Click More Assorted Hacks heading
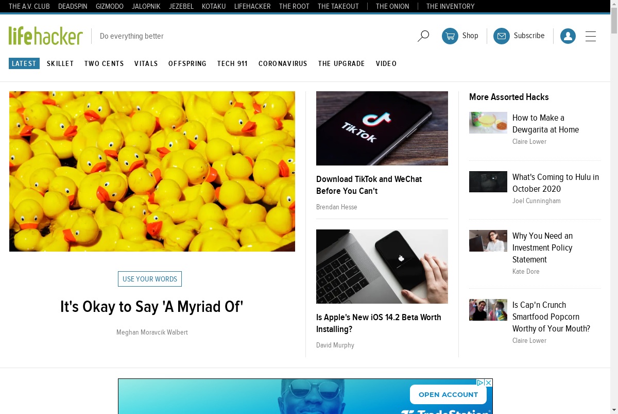618x414 pixels. tap(509, 97)
